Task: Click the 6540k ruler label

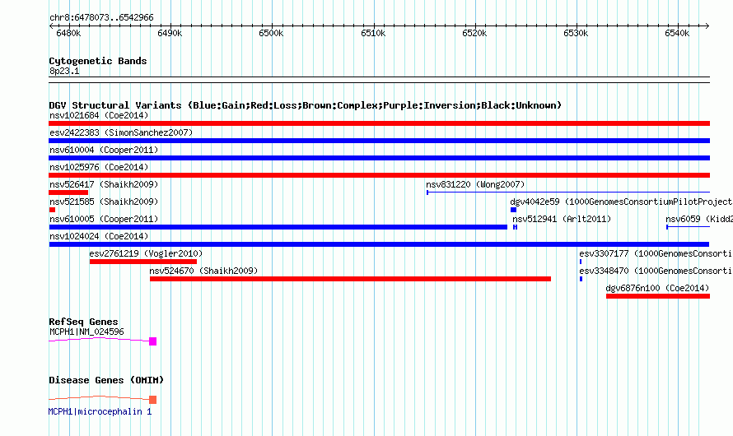Action: tap(677, 33)
